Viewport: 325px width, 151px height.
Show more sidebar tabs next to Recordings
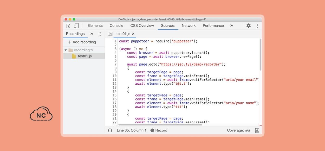[92, 34]
